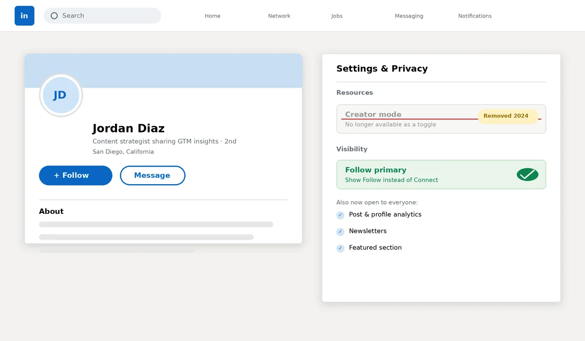585x341 pixels.
Task: Click the Creator mode row title
Action: click(x=373, y=114)
